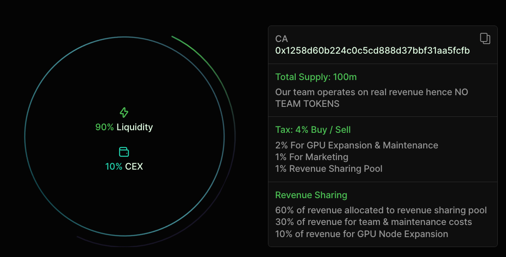Viewport: 506px width, 257px height.
Task: Click 10% of revenue for GPU Node Expansion
Action: pos(362,234)
